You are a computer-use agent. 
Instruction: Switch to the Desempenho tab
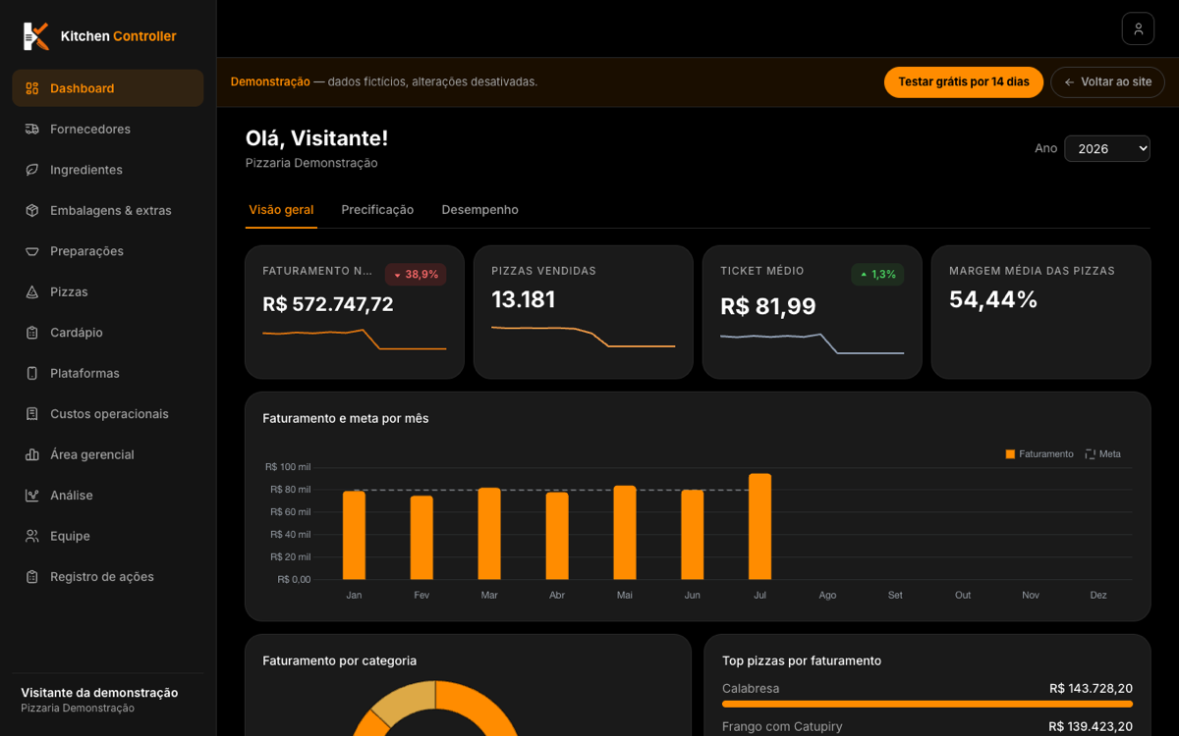pyautogui.click(x=479, y=210)
